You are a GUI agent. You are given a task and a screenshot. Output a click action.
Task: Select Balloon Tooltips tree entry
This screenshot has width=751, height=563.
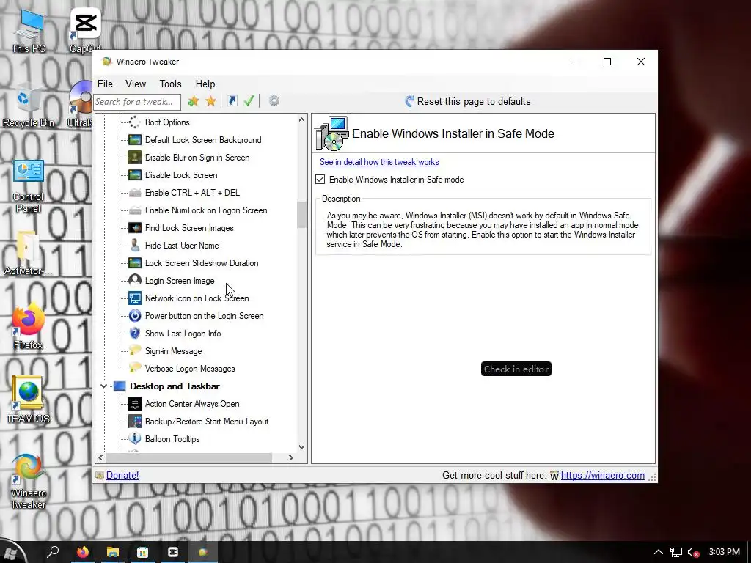point(172,439)
